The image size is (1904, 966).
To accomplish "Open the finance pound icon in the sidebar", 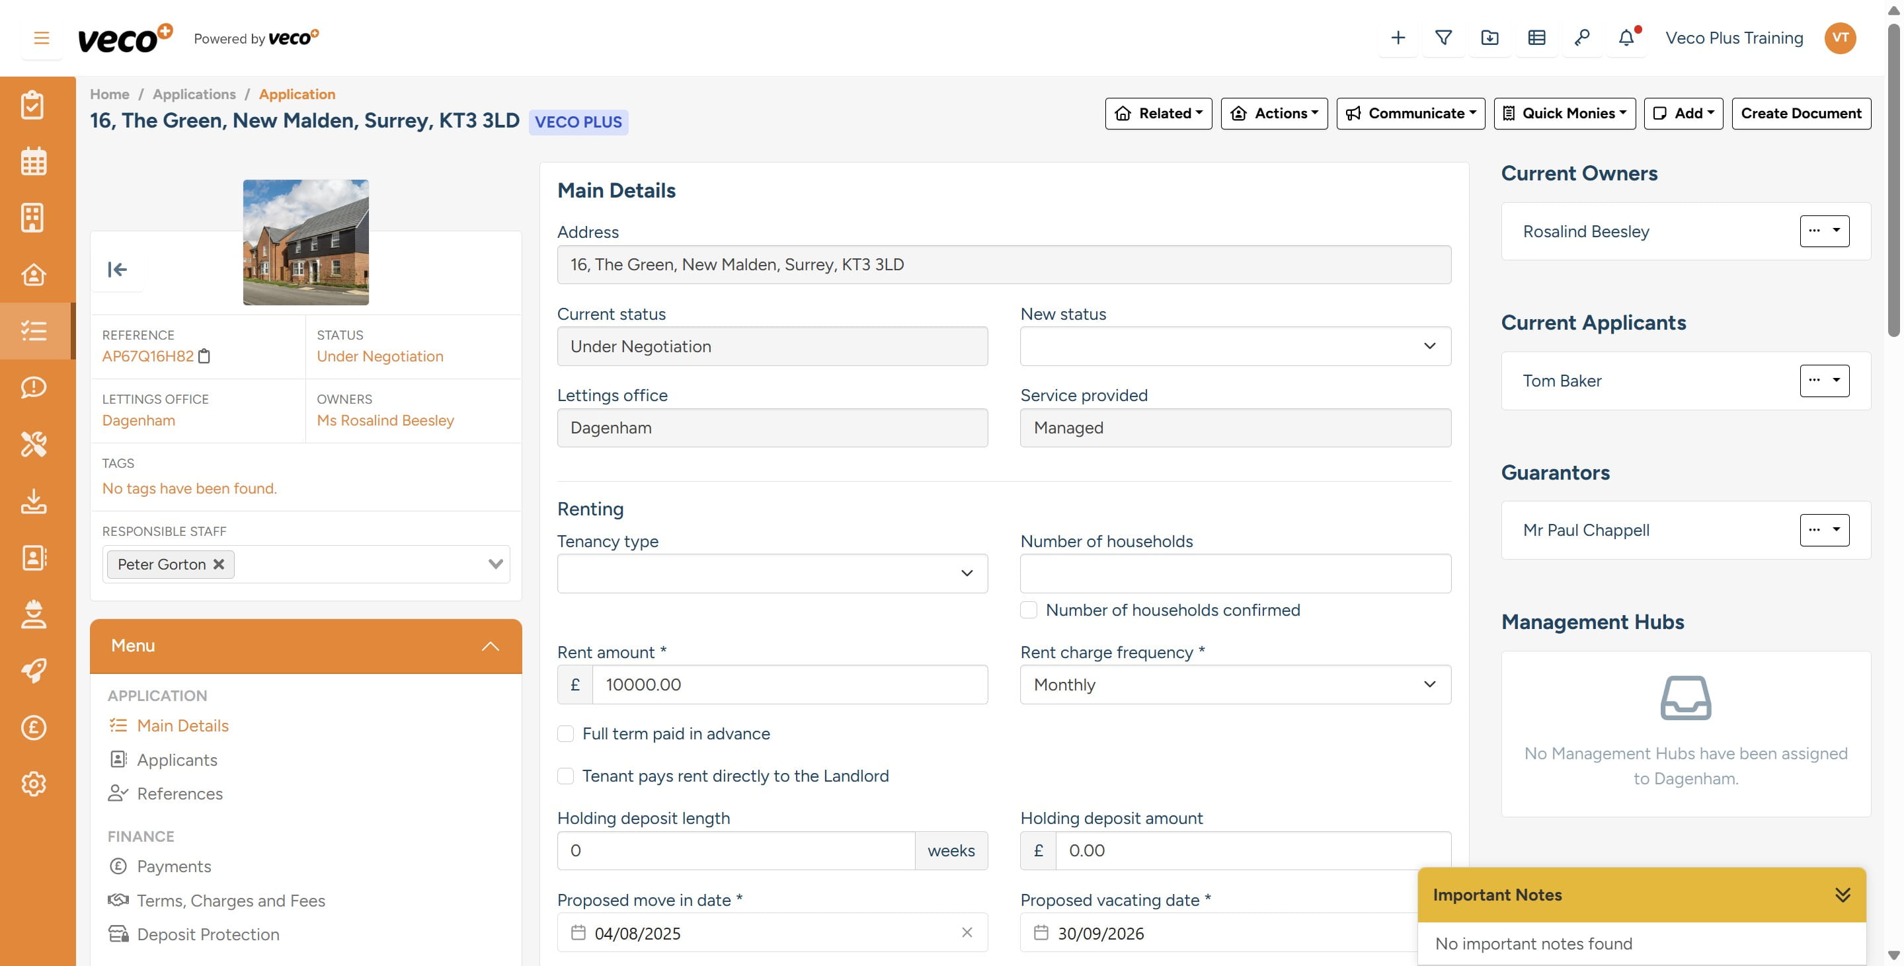I will [34, 727].
